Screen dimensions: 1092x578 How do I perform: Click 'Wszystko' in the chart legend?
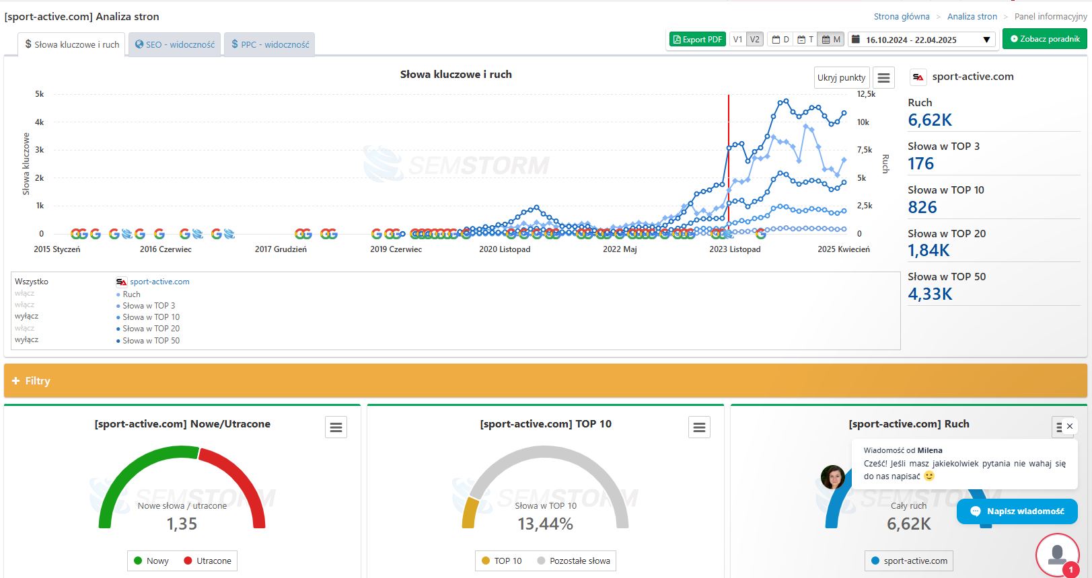(32, 282)
